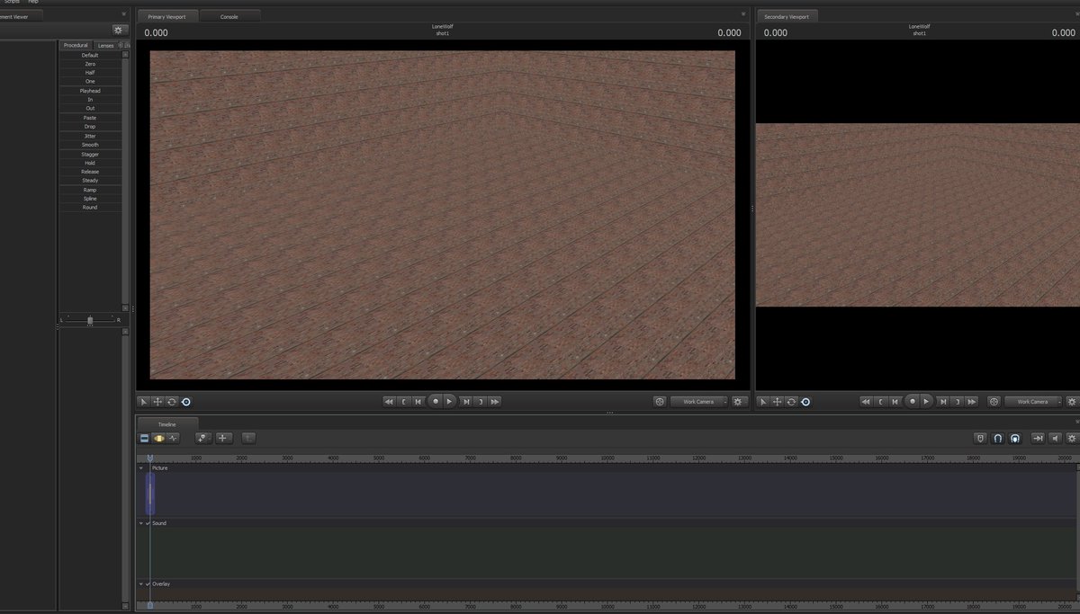Uncheck the Sound track checkbox
The height and width of the screenshot is (614, 1080).
coord(148,523)
